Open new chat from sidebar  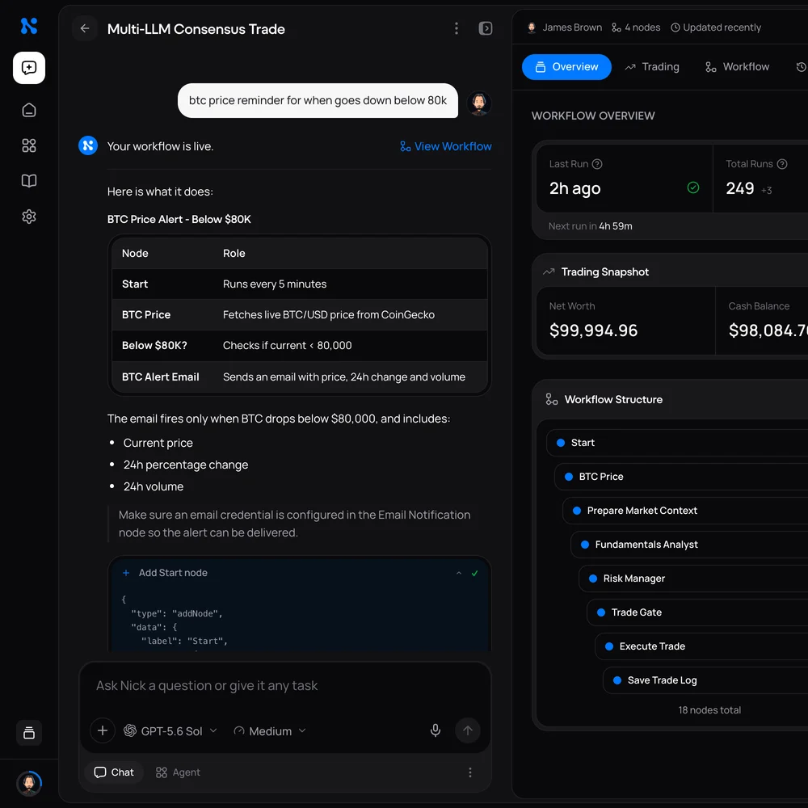point(29,68)
